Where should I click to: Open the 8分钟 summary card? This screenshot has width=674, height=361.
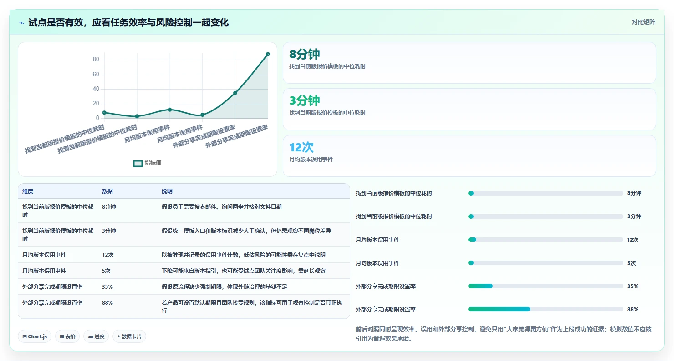tap(469, 63)
